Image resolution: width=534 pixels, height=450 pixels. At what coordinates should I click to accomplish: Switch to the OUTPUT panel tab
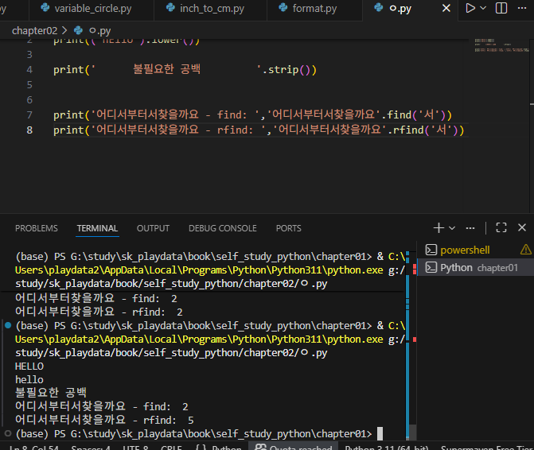153,228
